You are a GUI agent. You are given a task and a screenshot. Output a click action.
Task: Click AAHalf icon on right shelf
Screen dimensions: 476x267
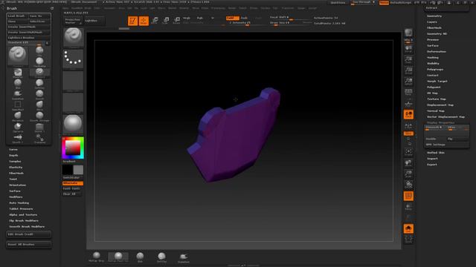(408, 82)
